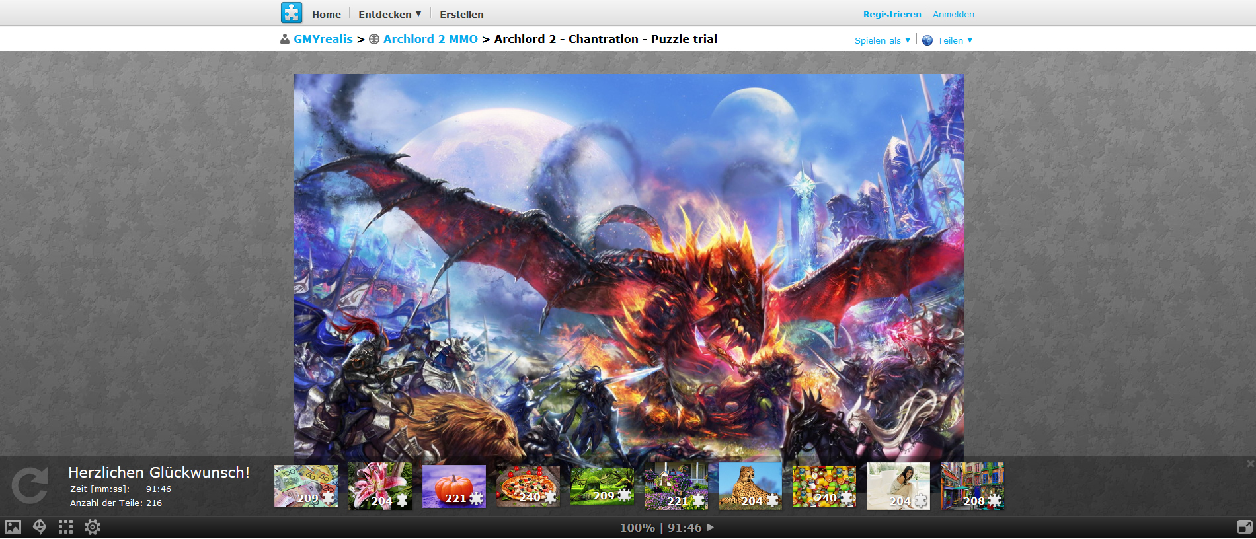The image size is (1256, 539).
Task: Close the congratulations suggestions panel
Action: [1250, 464]
